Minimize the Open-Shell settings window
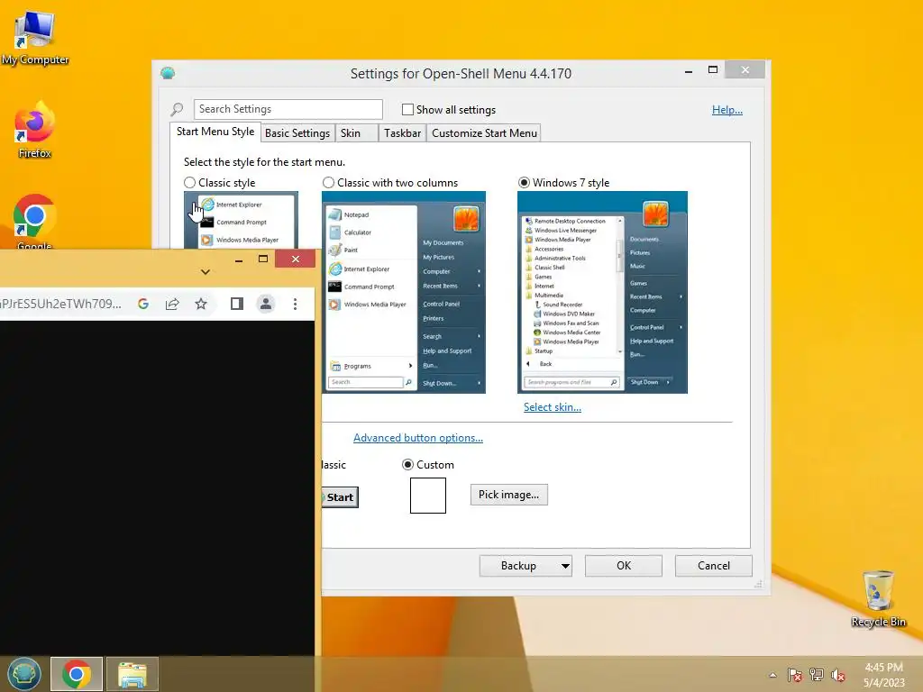This screenshot has height=692, width=923. (x=689, y=70)
